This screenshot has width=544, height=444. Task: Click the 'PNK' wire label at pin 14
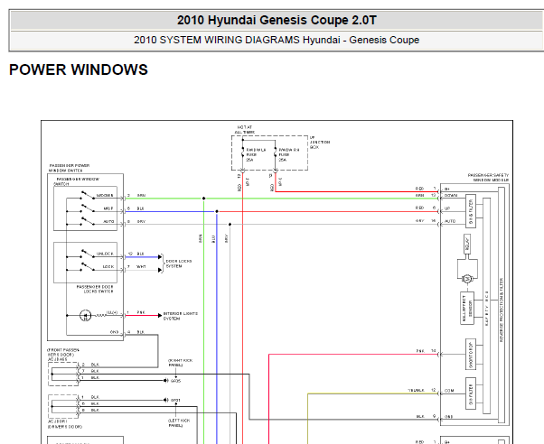click(420, 351)
